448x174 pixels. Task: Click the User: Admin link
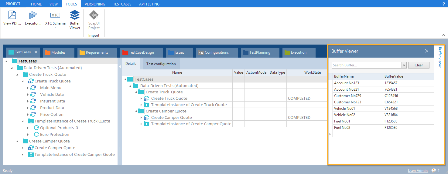point(418,171)
